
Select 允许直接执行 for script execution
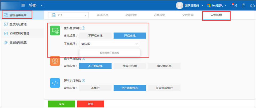point(130,88)
